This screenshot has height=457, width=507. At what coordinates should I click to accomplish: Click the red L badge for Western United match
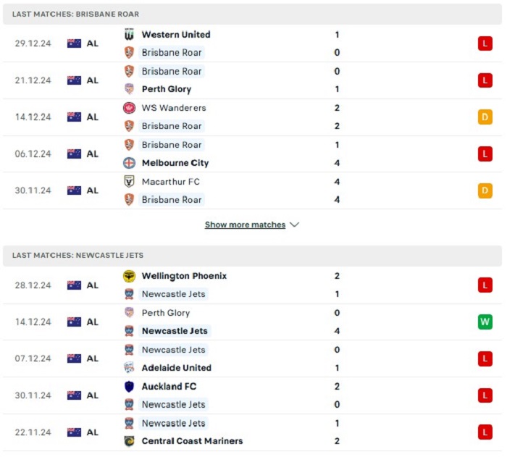pyautogui.click(x=485, y=43)
